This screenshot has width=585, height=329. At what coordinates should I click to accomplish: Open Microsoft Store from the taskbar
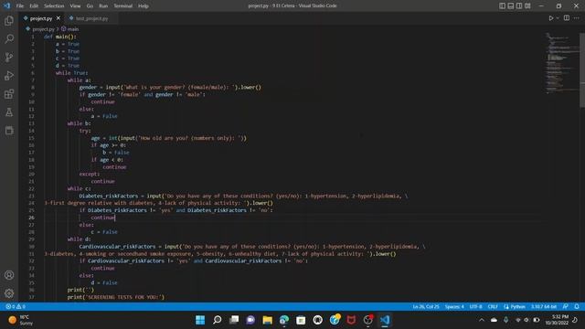tap(301, 320)
